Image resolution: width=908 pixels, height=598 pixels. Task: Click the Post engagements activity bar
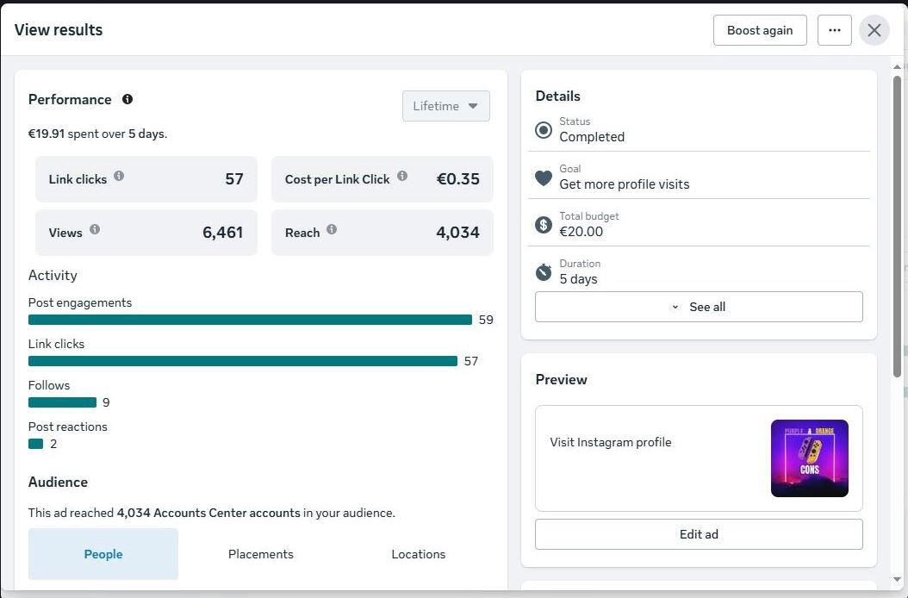pyautogui.click(x=250, y=320)
